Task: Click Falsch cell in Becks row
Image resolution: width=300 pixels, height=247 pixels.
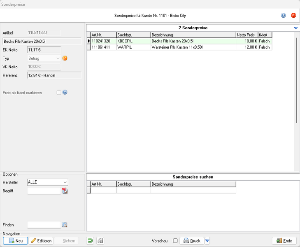Action: tap(265, 41)
